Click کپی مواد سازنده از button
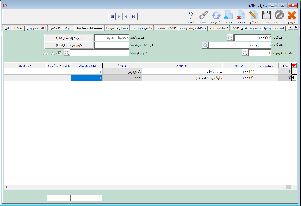 69,45
